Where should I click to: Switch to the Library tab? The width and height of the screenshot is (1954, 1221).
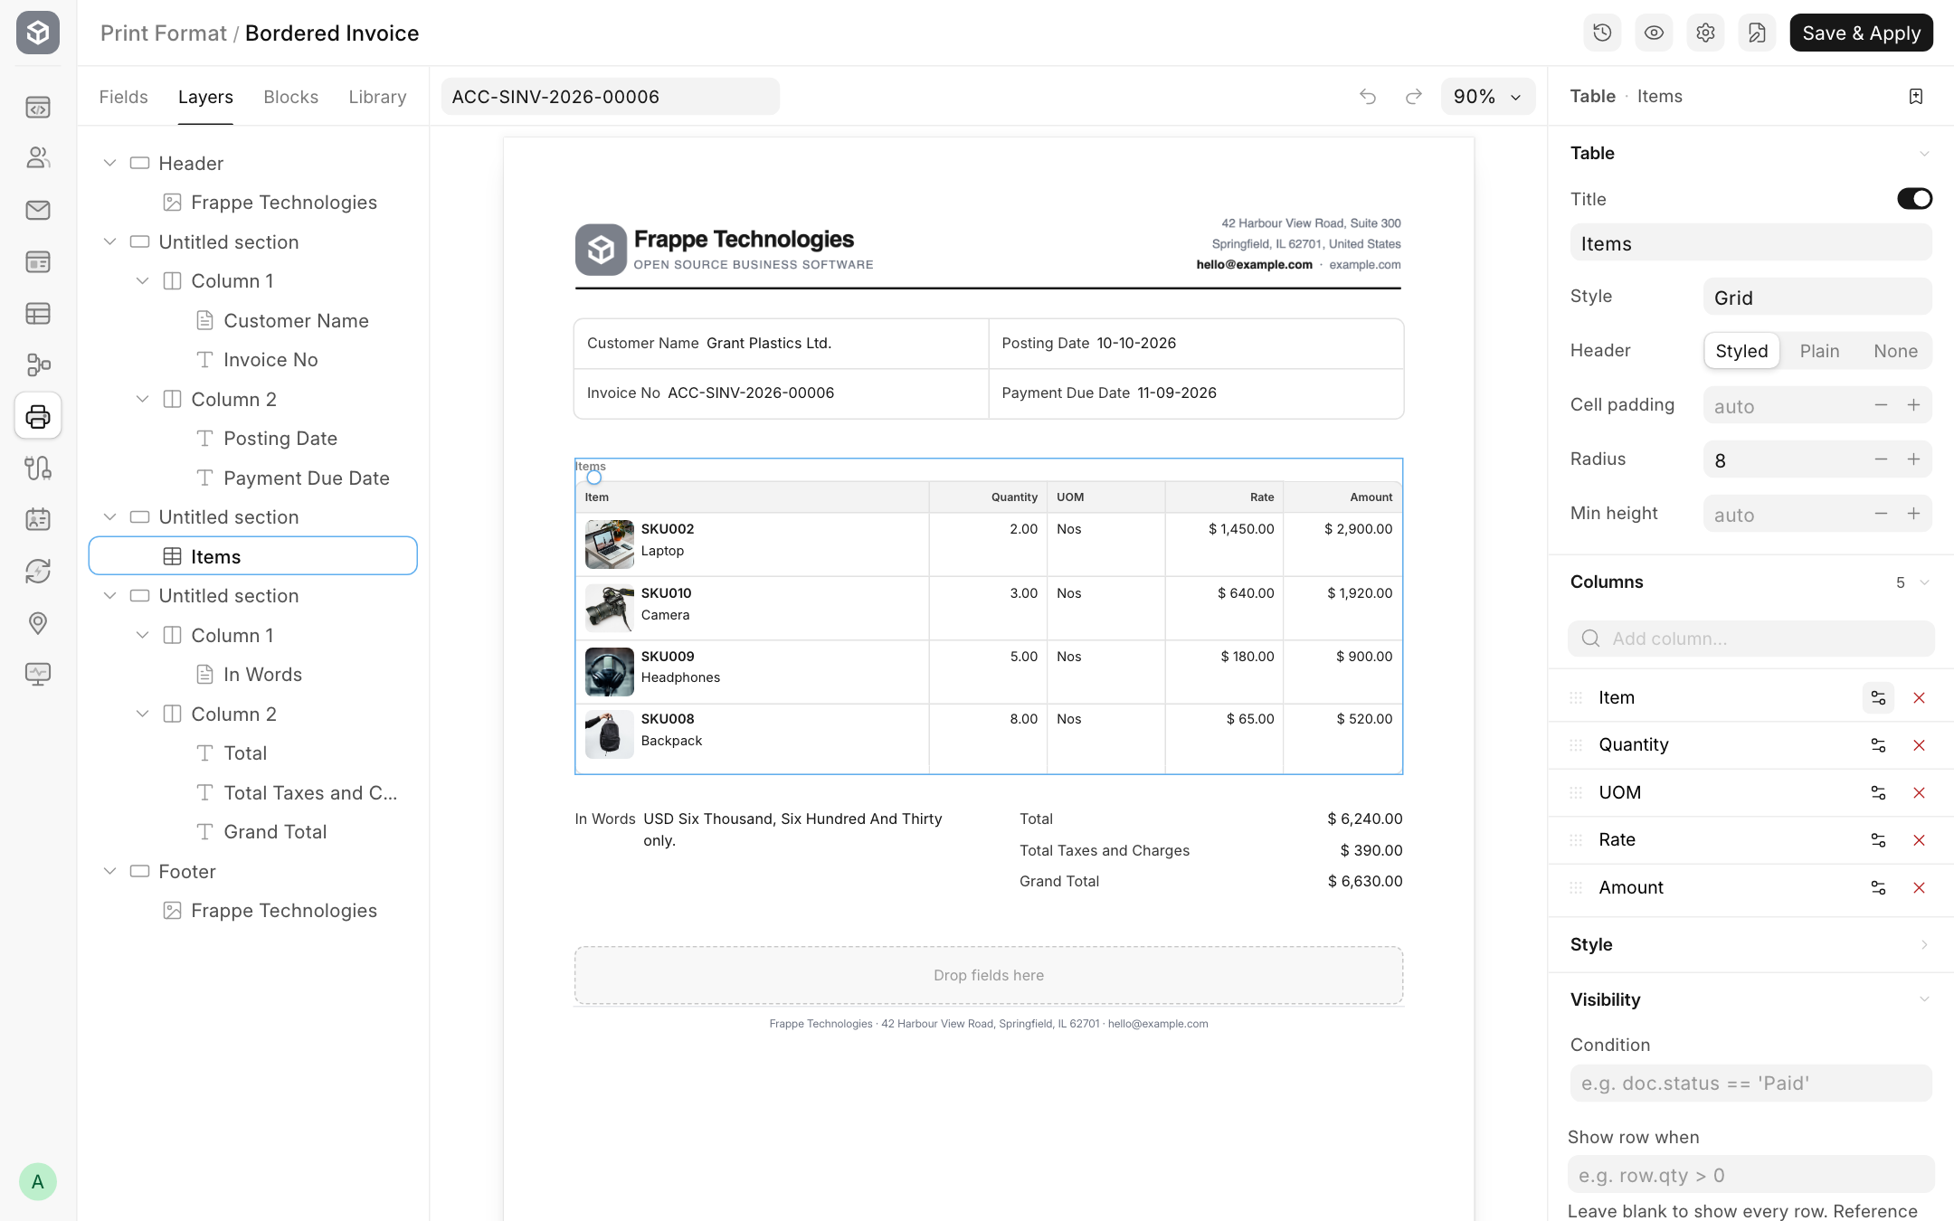(x=377, y=97)
